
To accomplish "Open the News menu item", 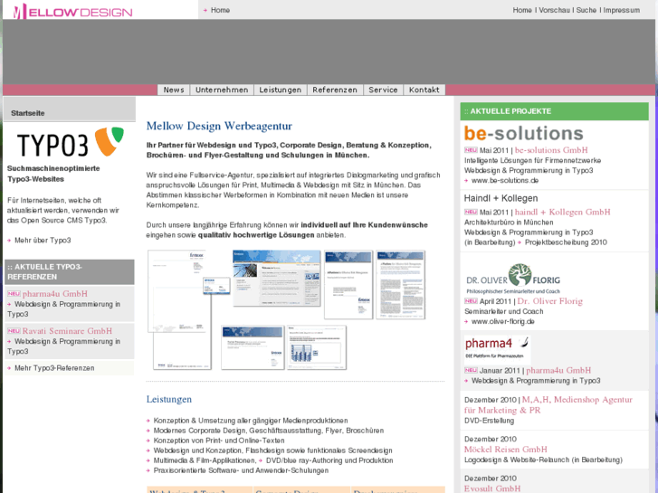I will coord(174,90).
